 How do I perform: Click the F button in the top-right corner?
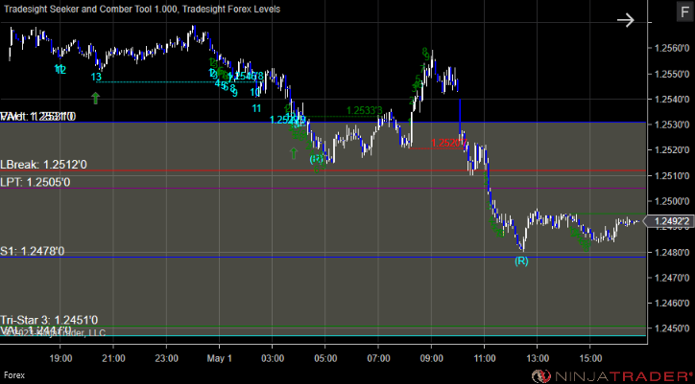(684, 11)
